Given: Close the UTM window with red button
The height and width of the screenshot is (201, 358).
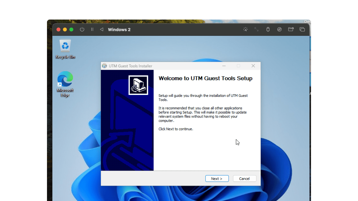Looking at the screenshot, I should (x=58, y=30).
